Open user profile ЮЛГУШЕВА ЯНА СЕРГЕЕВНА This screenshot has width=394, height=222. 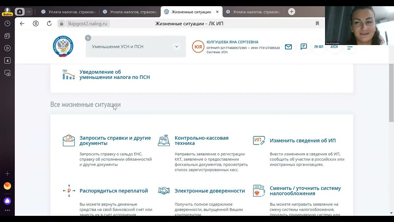pyautogui.click(x=232, y=42)
